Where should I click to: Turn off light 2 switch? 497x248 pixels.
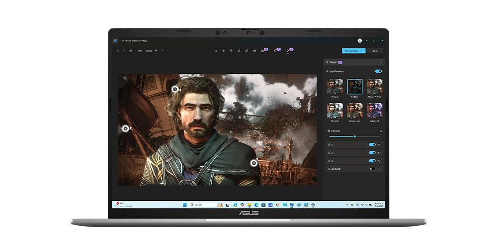pos(372,152)
